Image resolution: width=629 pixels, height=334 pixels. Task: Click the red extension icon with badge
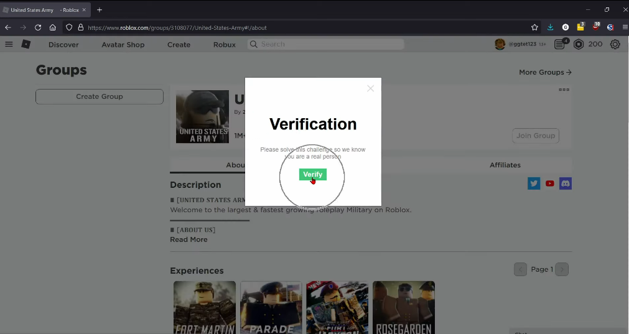[x=595, y=27]
